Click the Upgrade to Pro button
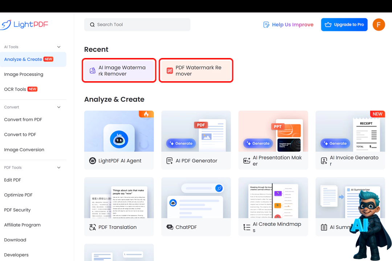This screenshot has height=261, width=392. (344, 25)
